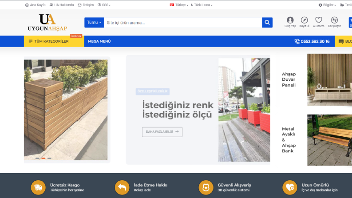Click the wooden bench product image
Image resolution: width=352 pixels, height=198 pixels.
point(329,140)
